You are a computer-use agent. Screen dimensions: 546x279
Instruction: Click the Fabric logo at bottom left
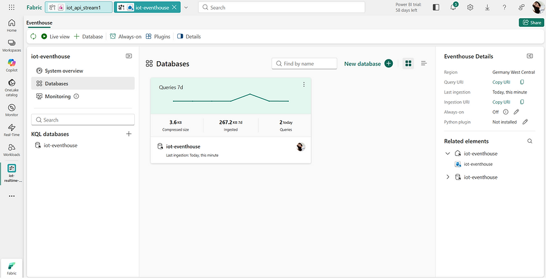[x=12, y=267]
